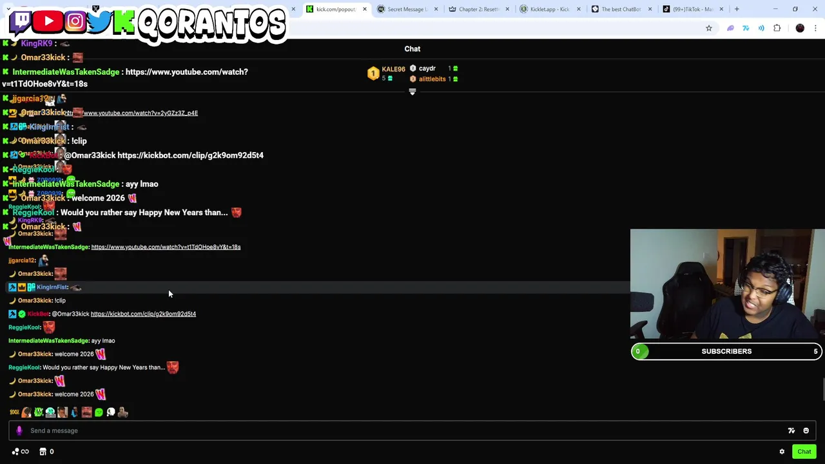This screenshot has height=464, width=825.
Task: Open the Chrome profile avatar
Action: [x=800, y=28]
